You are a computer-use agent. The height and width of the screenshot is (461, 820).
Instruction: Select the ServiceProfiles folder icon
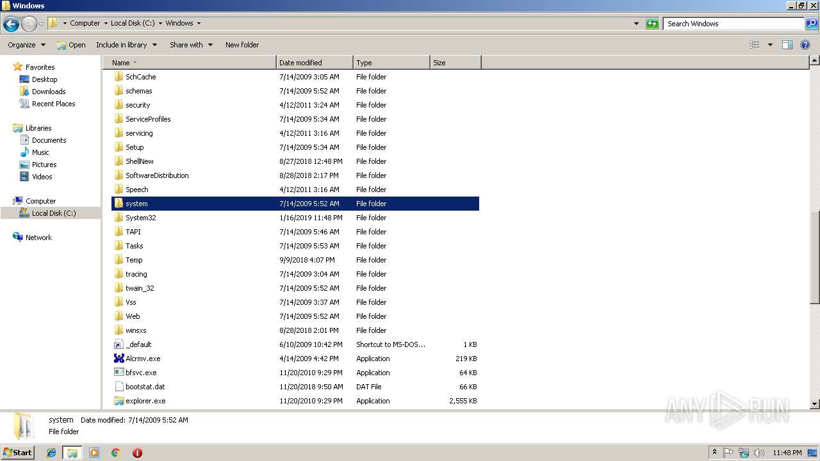click(x=119, y=119)
